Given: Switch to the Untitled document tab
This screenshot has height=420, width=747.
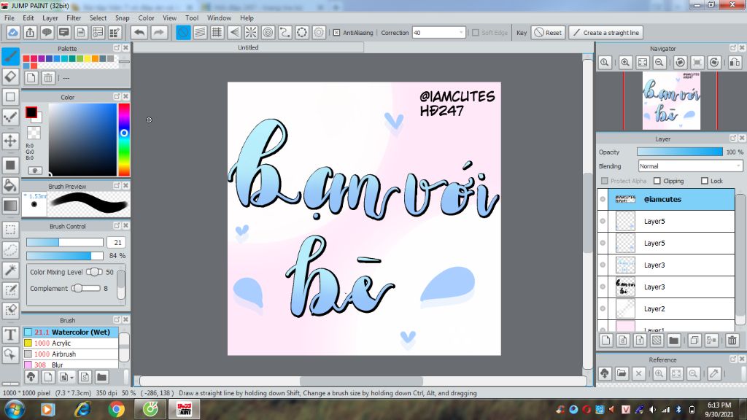Looking at the screenshot, I should [248, 47].
